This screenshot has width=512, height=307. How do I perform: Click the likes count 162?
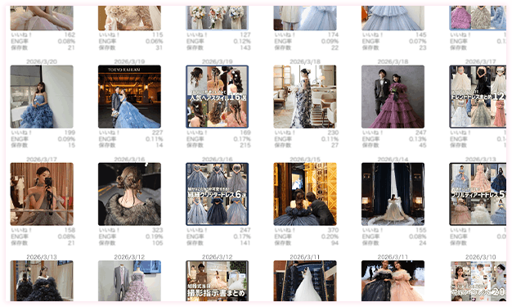tap(70, 34)
